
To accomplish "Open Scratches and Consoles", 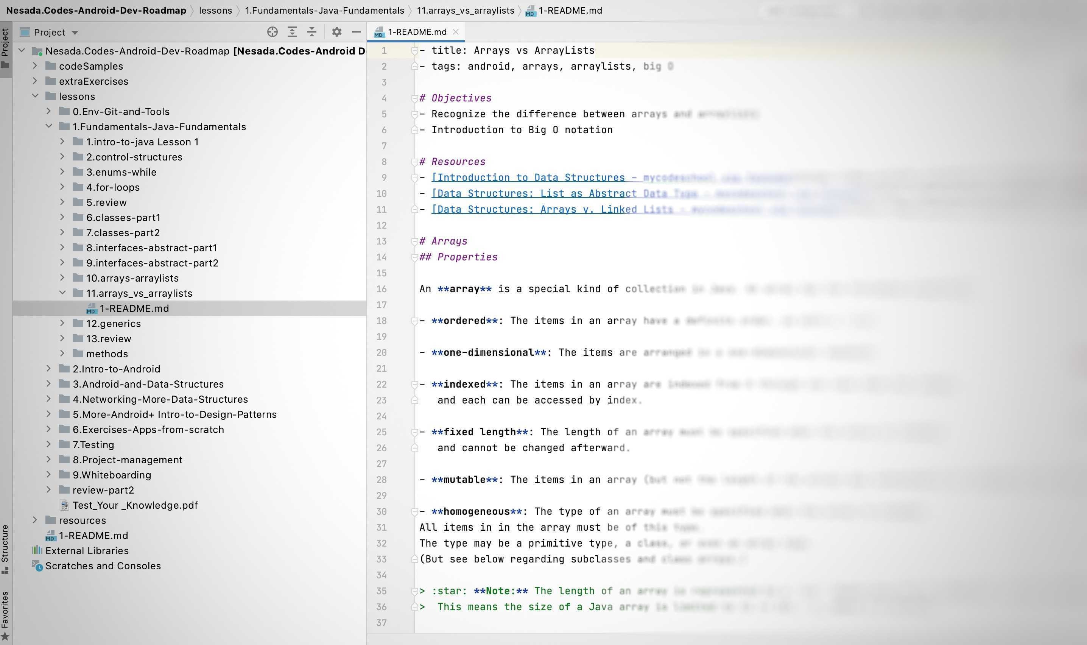I will pyautogui.click(x=103, y=566).
